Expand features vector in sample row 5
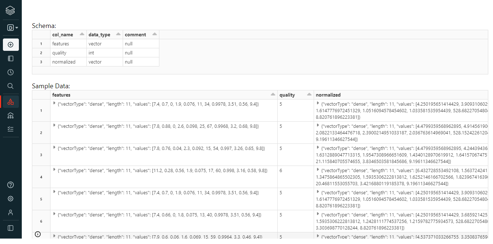This screenshot has height=244, width=493. click(54, 192)
